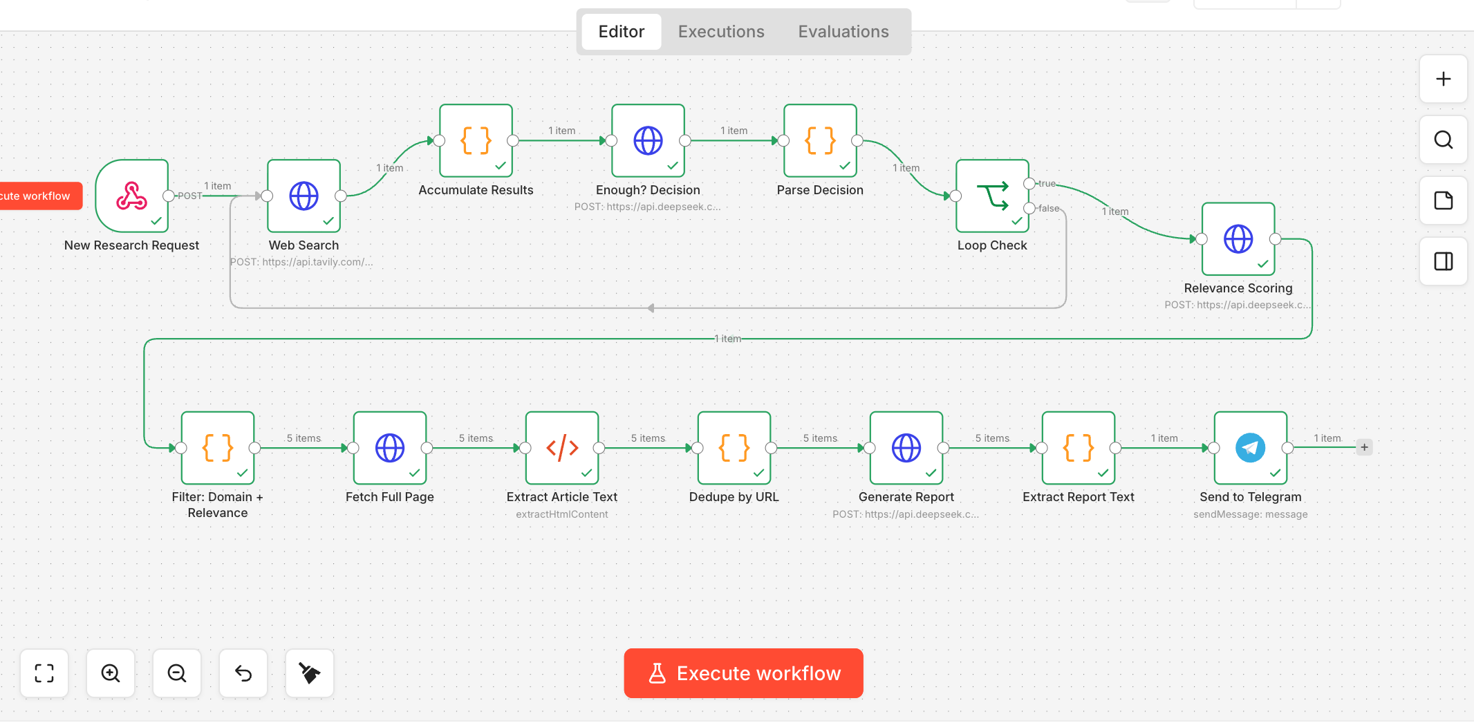Open the Send to Telegram node

(1251, 448)
